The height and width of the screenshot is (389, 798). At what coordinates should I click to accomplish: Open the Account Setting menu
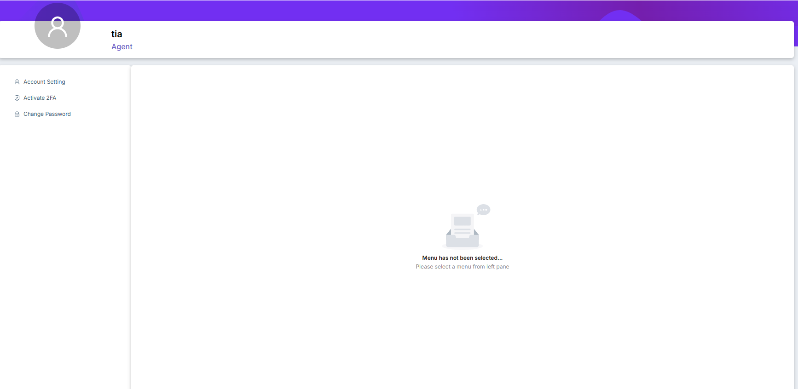[x=44, y=82]
